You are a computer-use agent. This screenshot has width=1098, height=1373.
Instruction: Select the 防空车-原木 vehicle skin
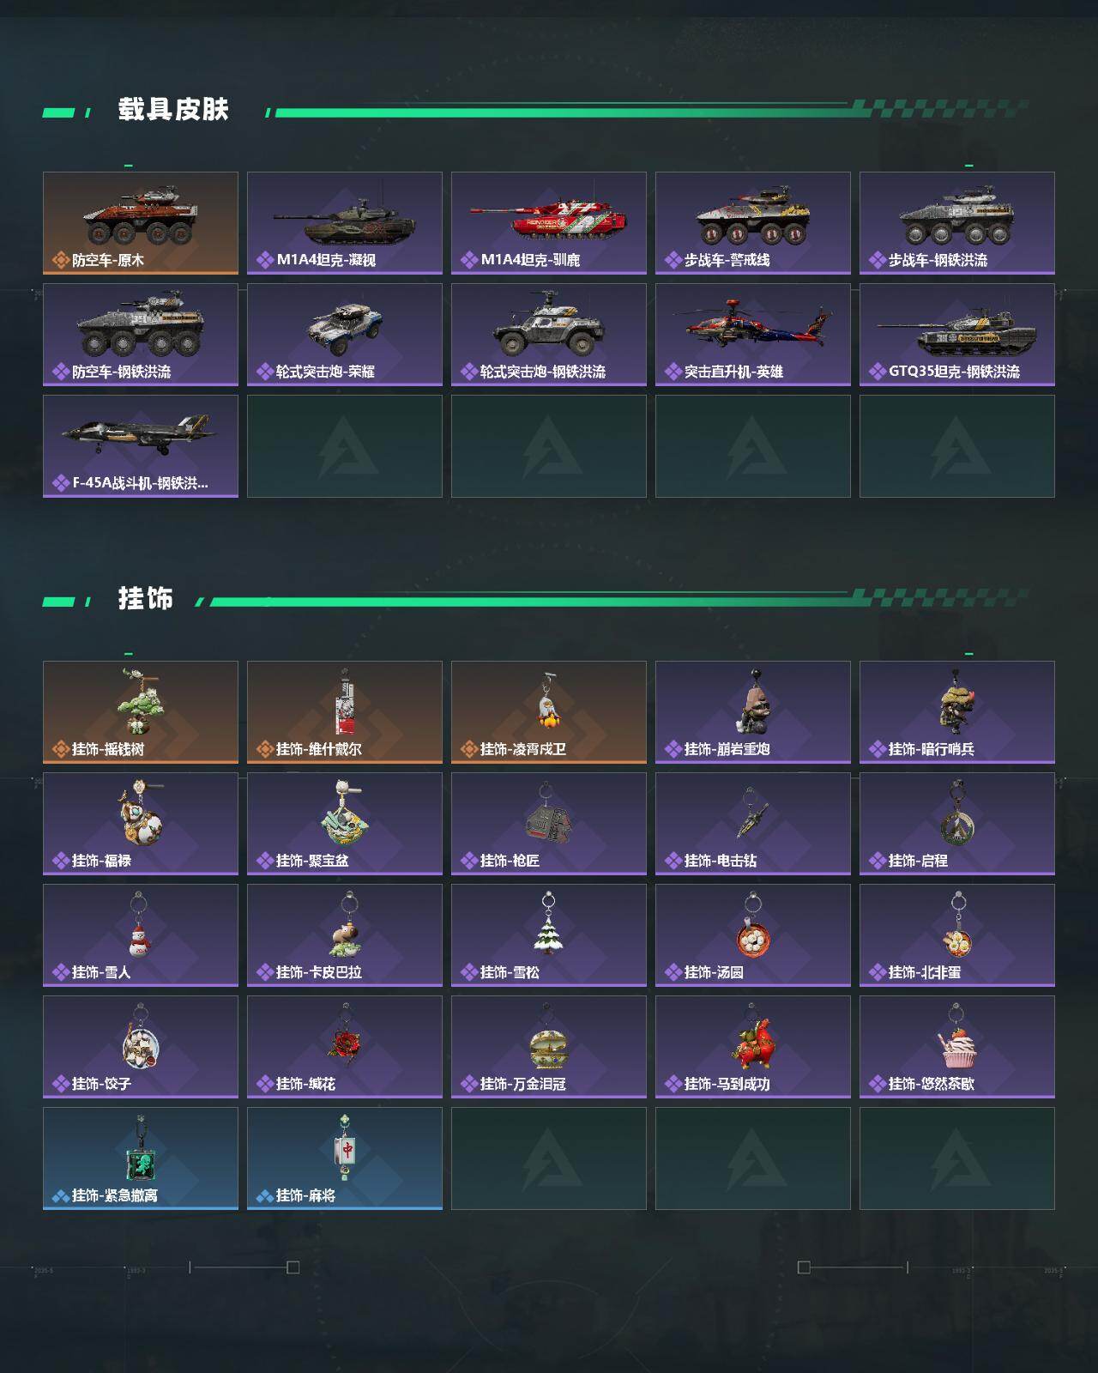click(x=141, y=223)
